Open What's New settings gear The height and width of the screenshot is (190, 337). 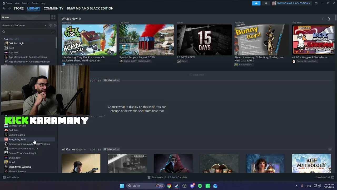point(80,19)
